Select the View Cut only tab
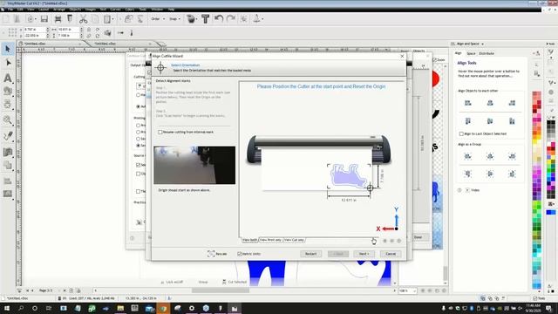The image size is (558, 314). tap(294, 240)
